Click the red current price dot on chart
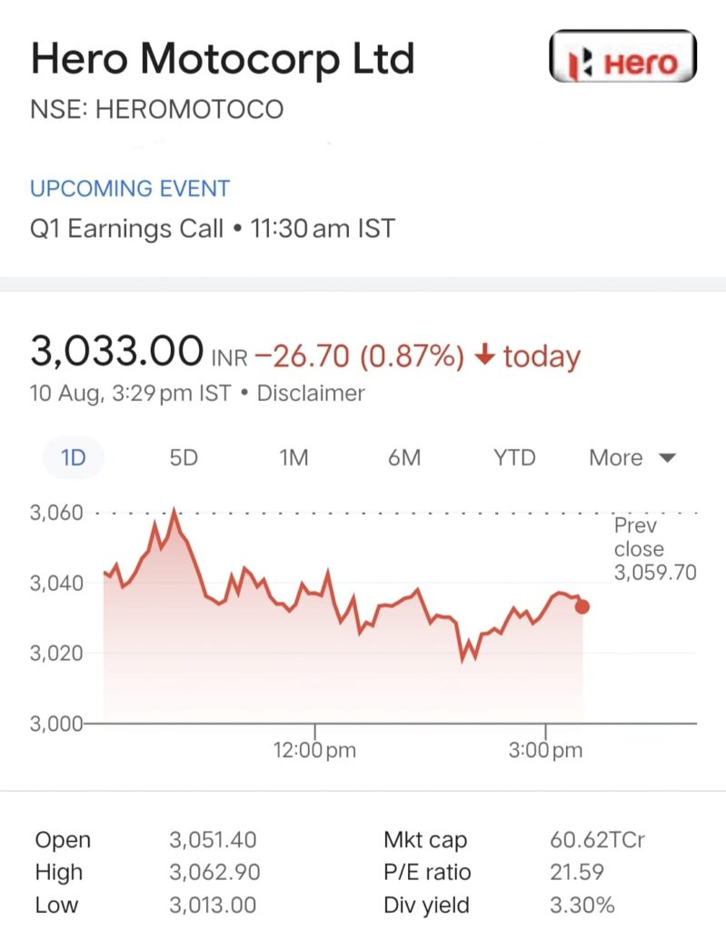This screenshot has width=726, height=931. pyautogui.click(x=582, y=606)
